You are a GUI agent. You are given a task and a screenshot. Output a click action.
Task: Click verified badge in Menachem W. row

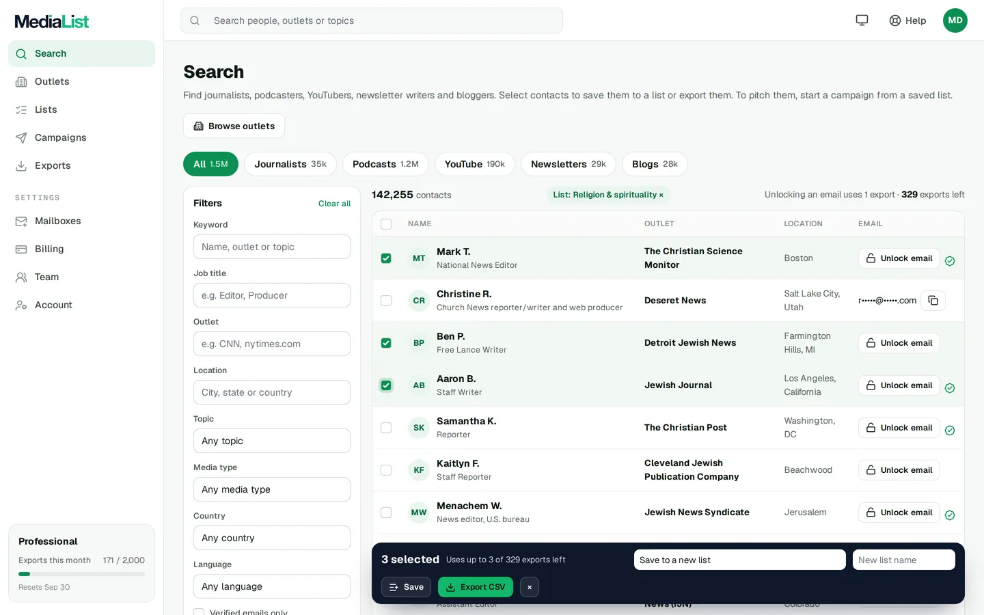[x=950, y=515]
